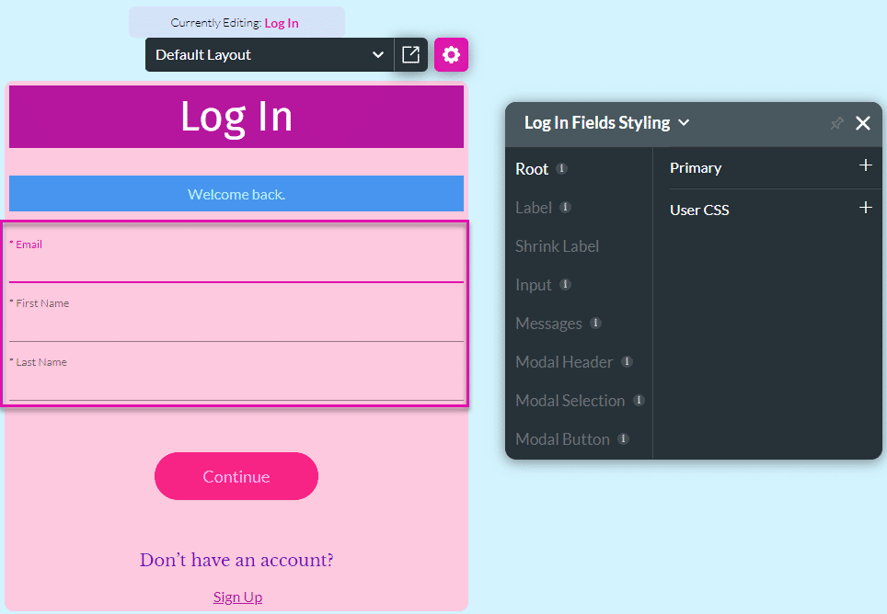View info for the Input styling option
Screen dimensions: 887x614
click(x=564, y=286)
